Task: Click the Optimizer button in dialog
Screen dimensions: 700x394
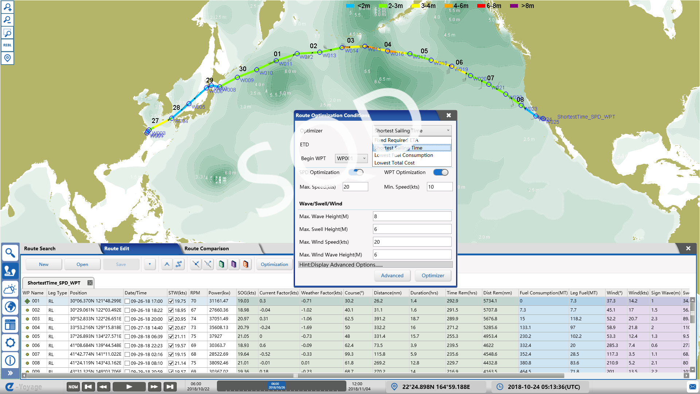Action: tap(433, 275)
